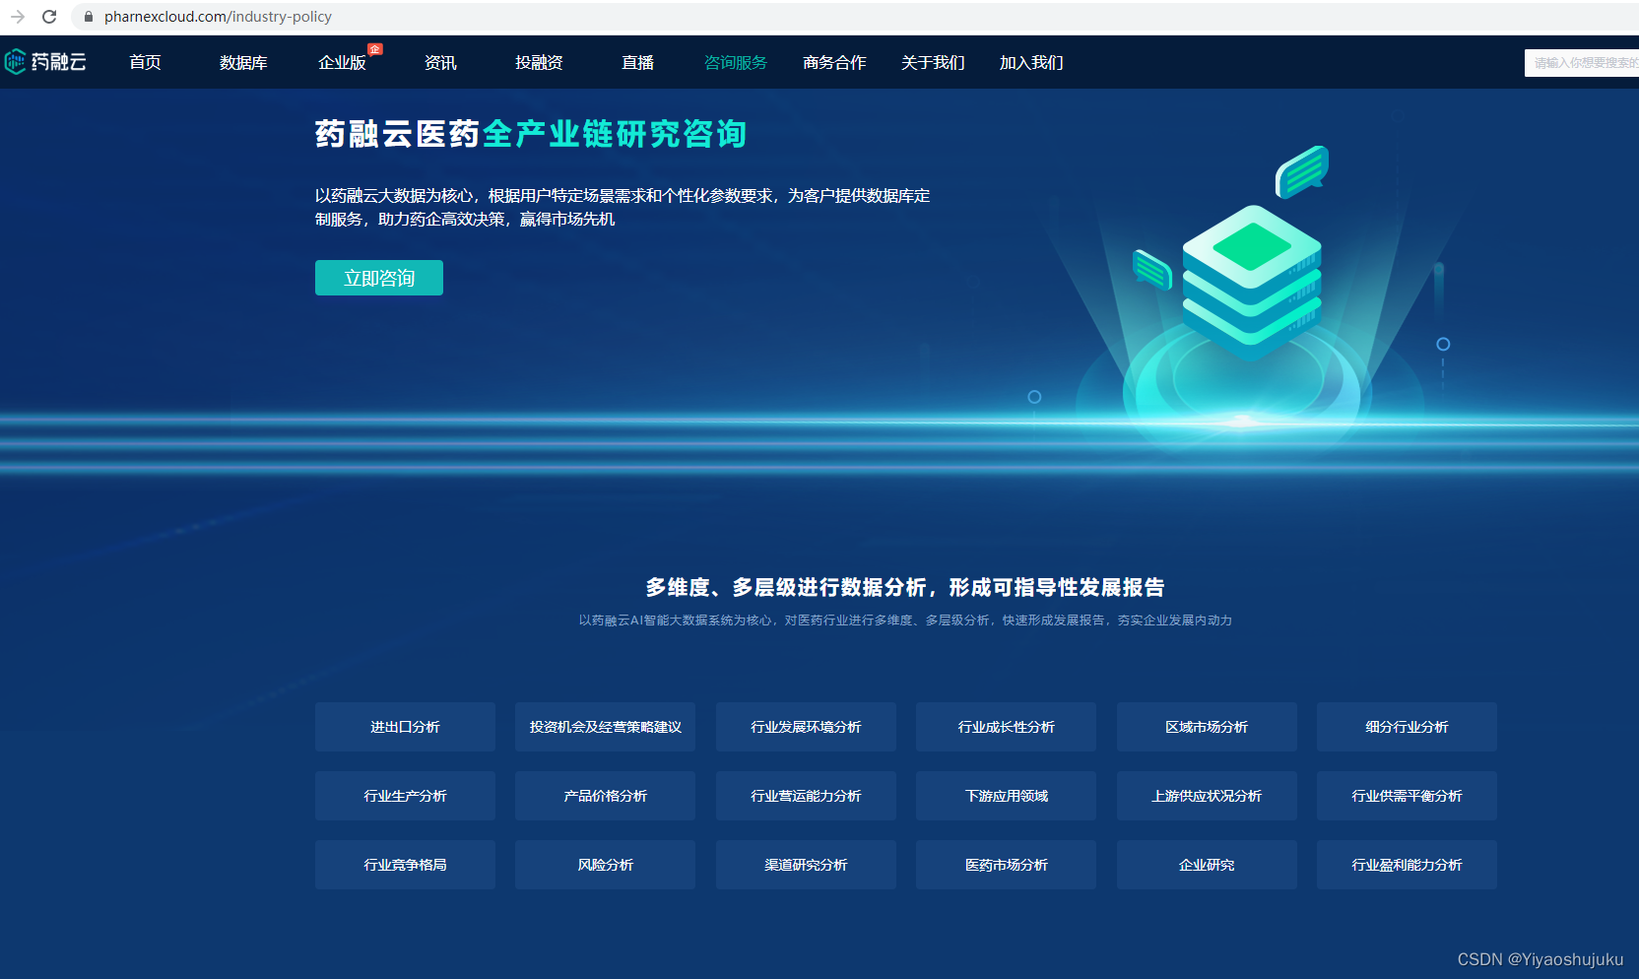The height and width of the screenshot is (979, 1639).
Task: Select the 行业营运能力分析 card
Action: coord(806,796)
